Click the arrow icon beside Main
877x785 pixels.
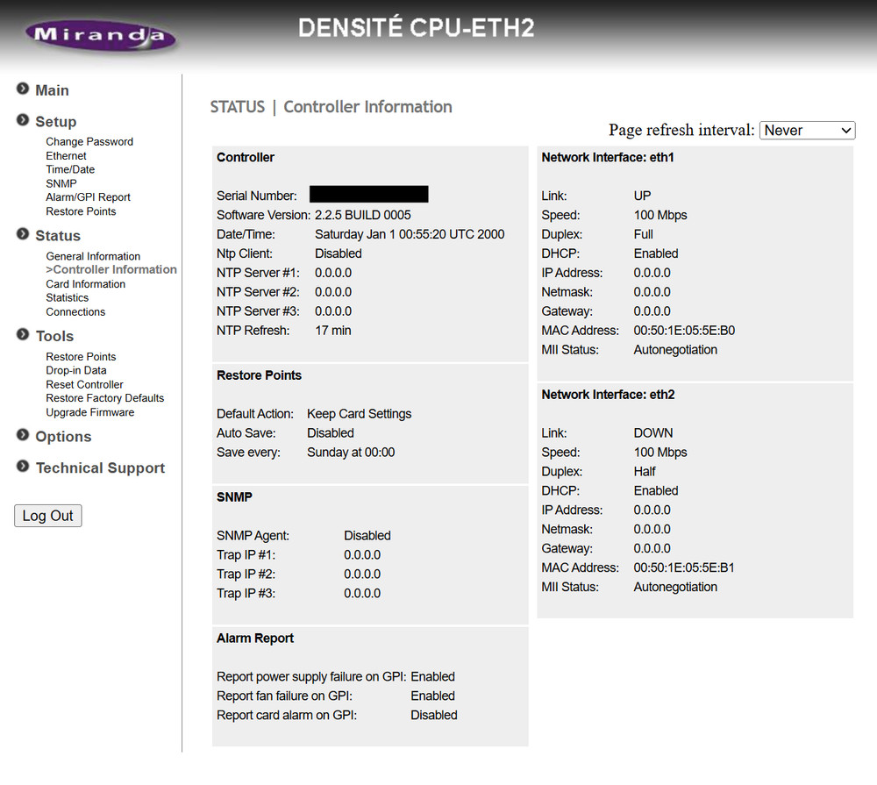(x=23, y=88)
